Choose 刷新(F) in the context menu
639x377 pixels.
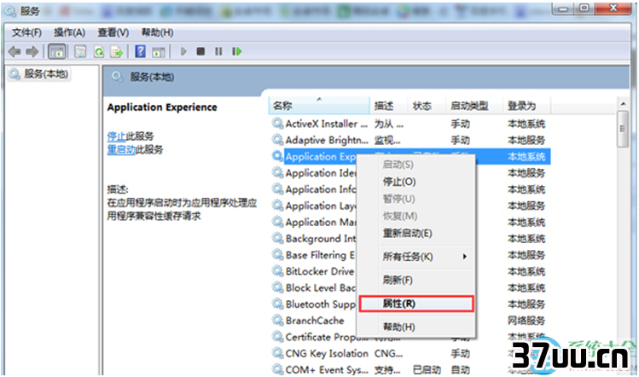416,281
